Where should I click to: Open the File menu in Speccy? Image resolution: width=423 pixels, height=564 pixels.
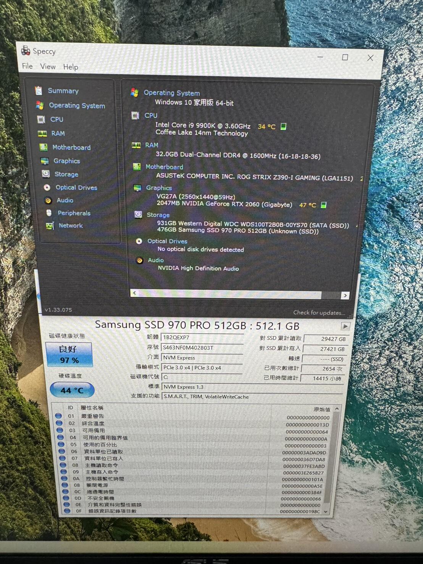tap(27, 66)
